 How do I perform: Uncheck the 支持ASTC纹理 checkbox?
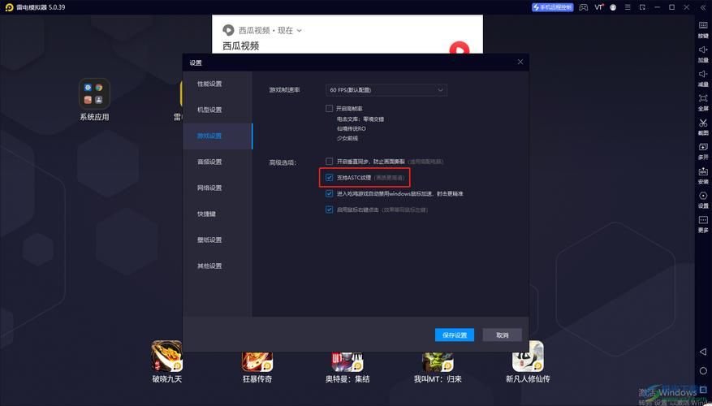pos(330,178)
